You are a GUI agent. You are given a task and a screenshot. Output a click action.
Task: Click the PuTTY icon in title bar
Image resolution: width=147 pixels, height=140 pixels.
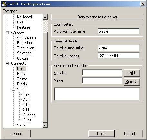point(4,4)
